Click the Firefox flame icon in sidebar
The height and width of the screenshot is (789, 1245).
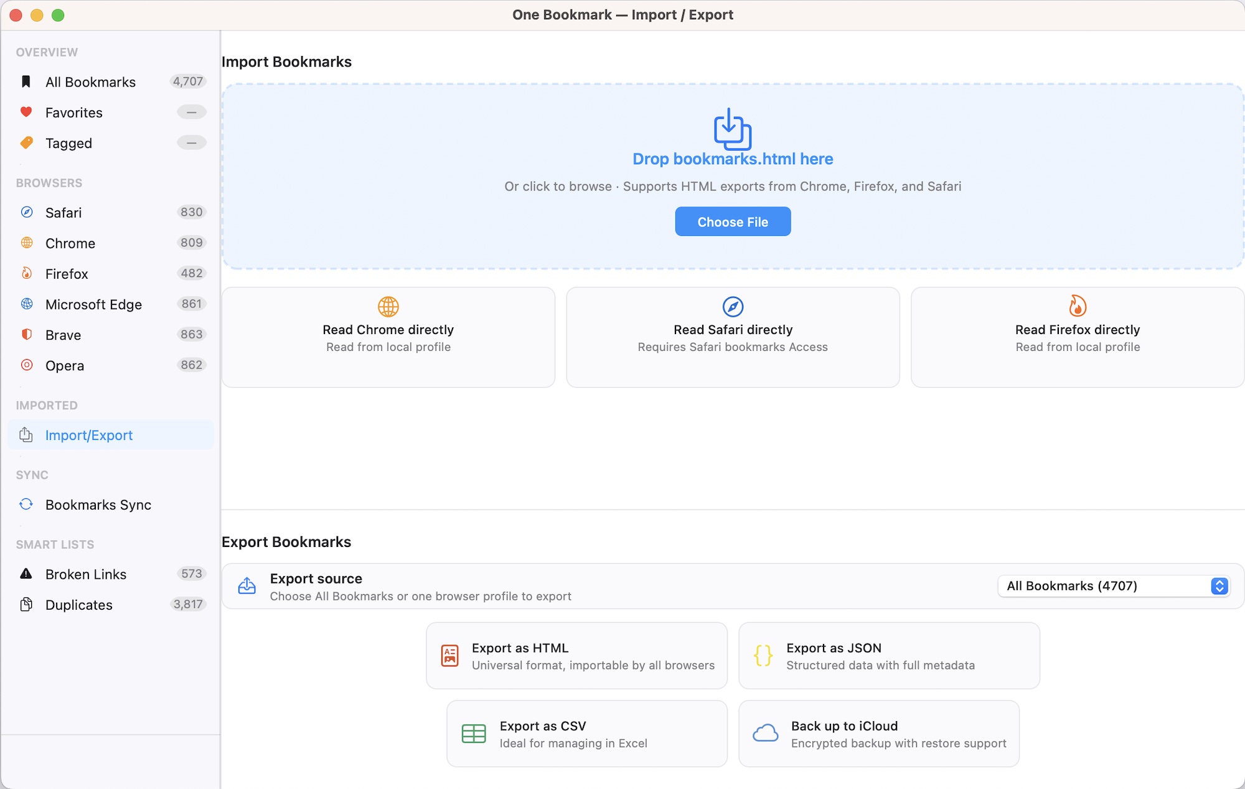pyautogui.click(x=27, y=273)
